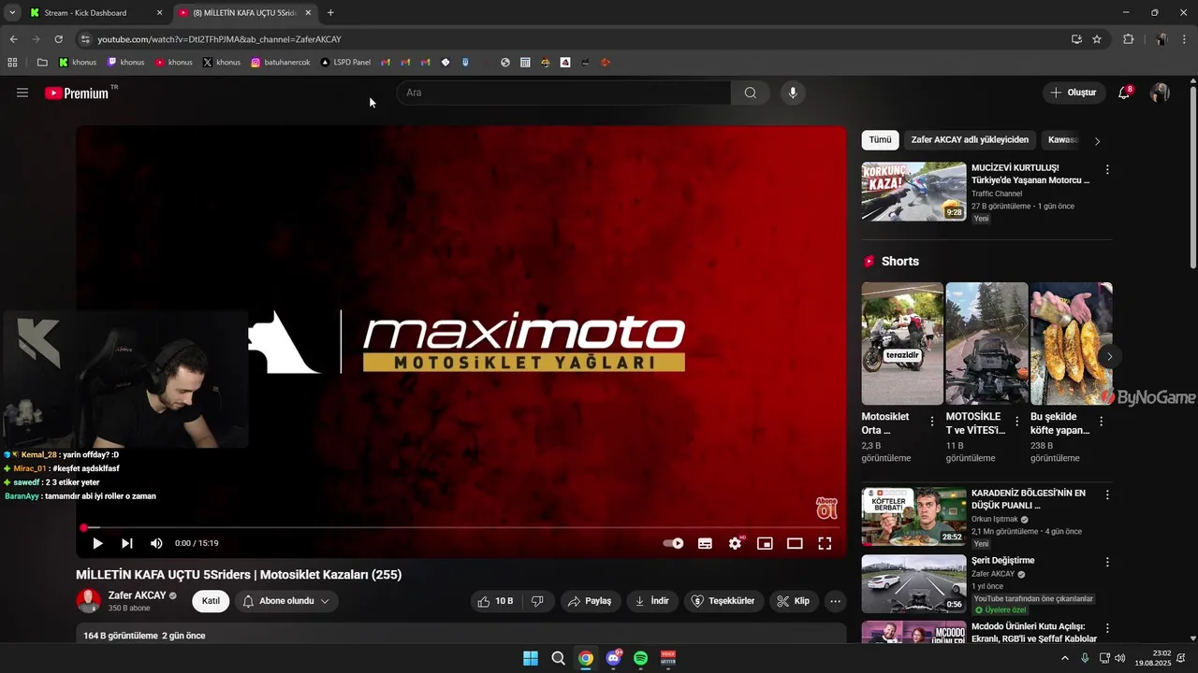The image size is (1198, 673).
Task: Open options for Şerit Değiştirme video
Action: (x=1107, y=563)
